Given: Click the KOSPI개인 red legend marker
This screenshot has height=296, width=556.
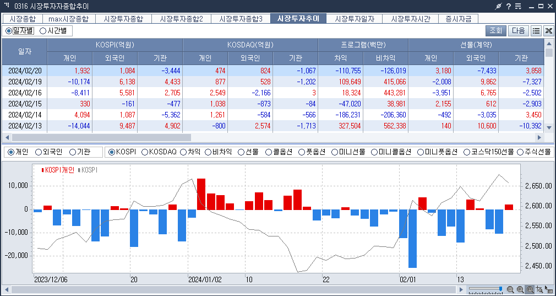Looking at the screenshot, I should click(x=43, y=170).
